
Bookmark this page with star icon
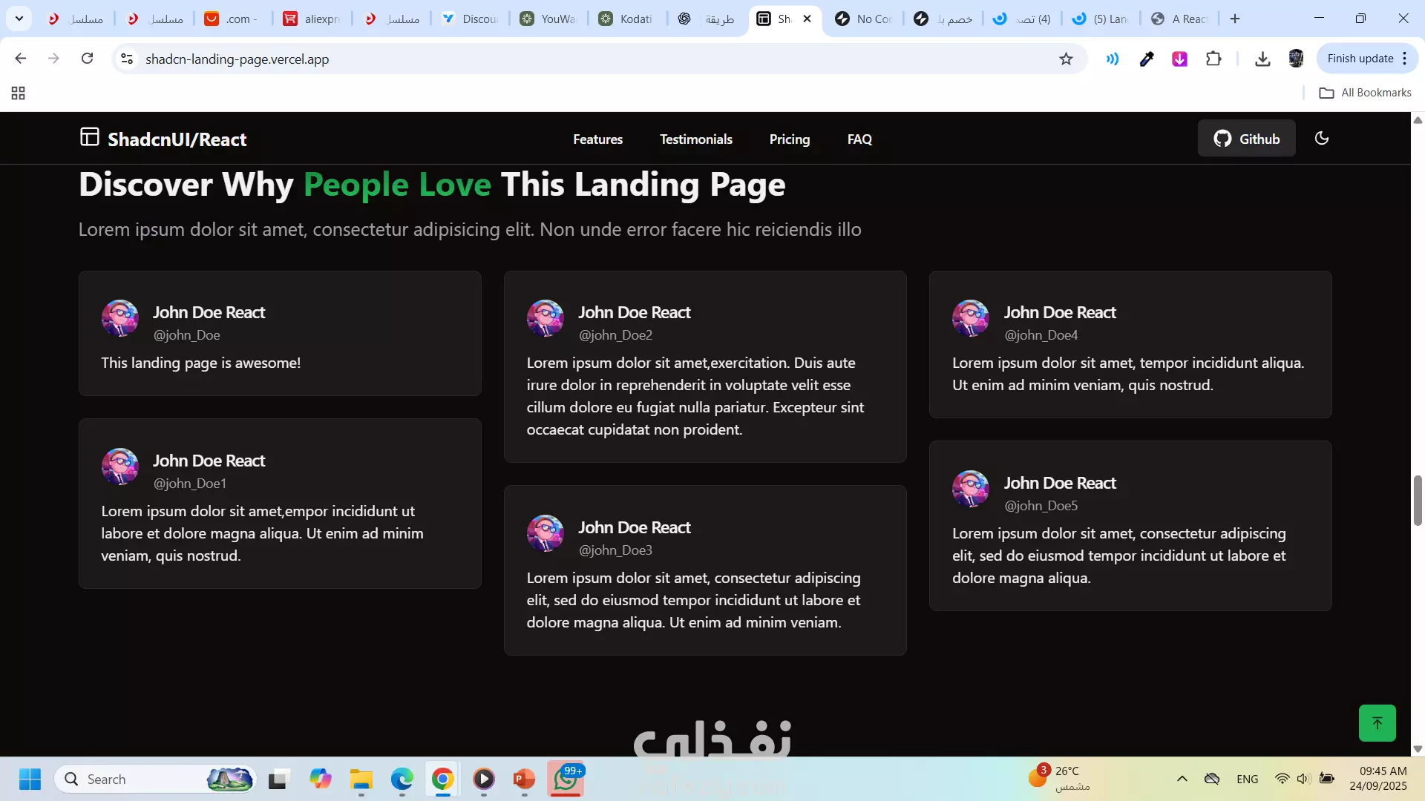(x=1066, y=59)
